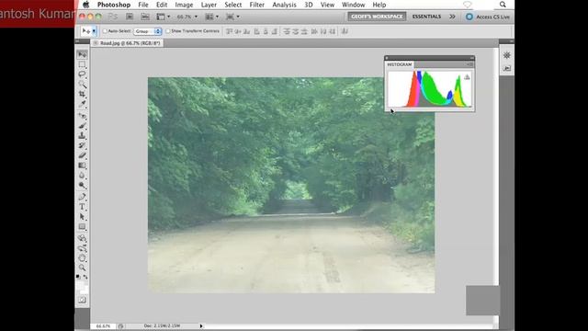Select the Brush tool
Image resolution: width=588 pixels, height=331 pixels.
click(x=82, y=126)
